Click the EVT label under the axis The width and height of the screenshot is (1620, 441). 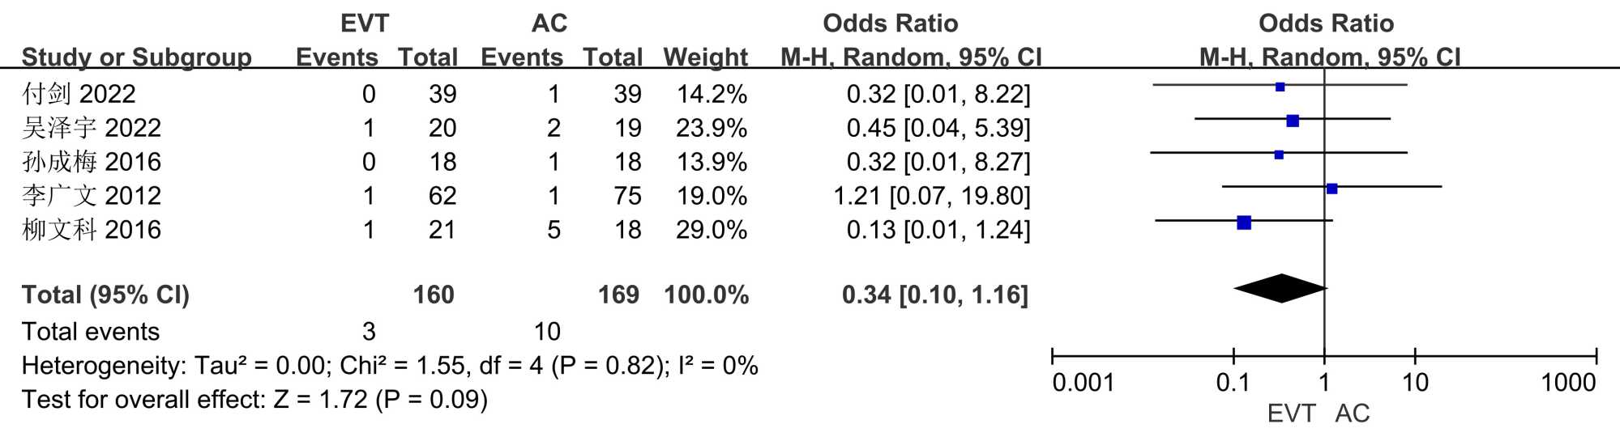(1291, 413)
